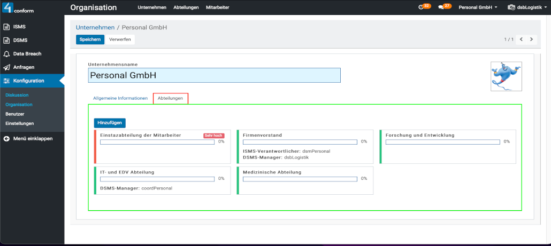
Task: Click the Unternehmensname input field
Action: pos(214,76)
